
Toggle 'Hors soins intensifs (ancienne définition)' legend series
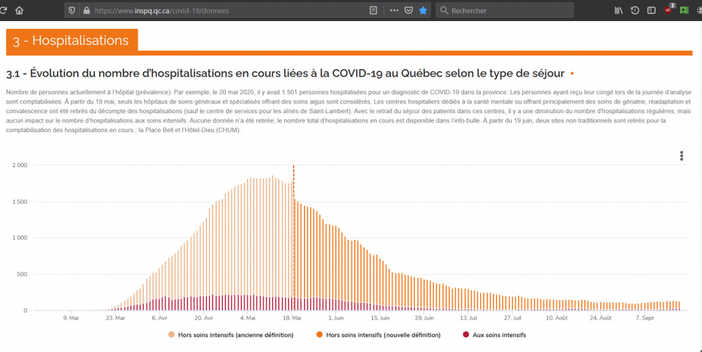230,335
